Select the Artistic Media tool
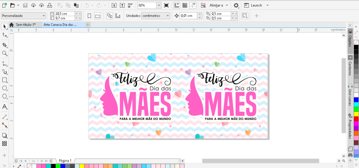This screenshot has height=168, width=359. pos(4,72)
